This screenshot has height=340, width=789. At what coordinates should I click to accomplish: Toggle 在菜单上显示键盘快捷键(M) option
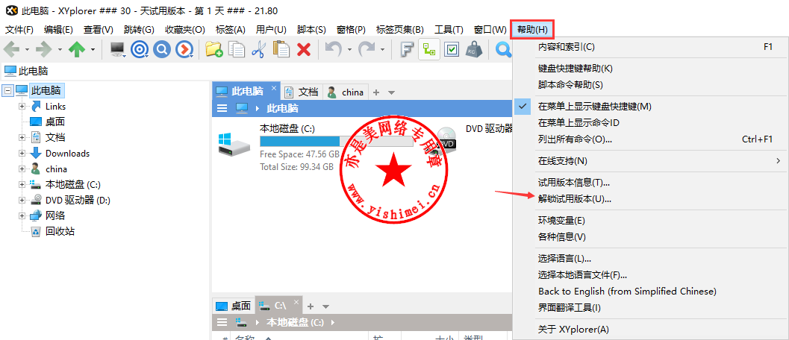pyautogui.click(x=595, y=107)
